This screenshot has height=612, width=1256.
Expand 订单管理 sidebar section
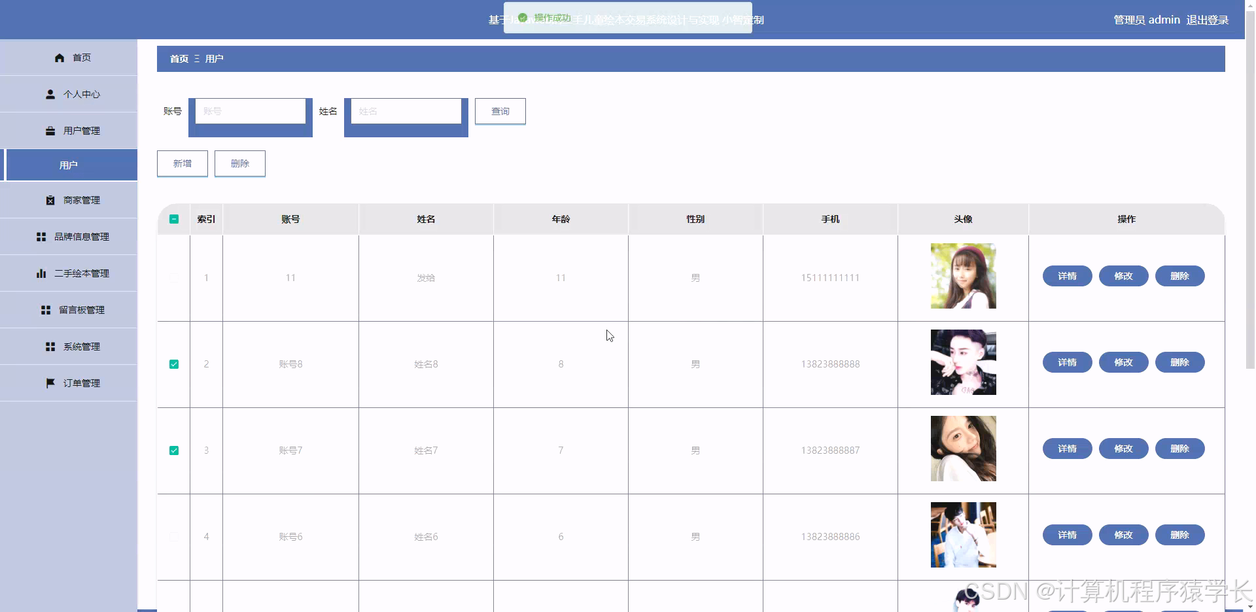coord(69,383)
